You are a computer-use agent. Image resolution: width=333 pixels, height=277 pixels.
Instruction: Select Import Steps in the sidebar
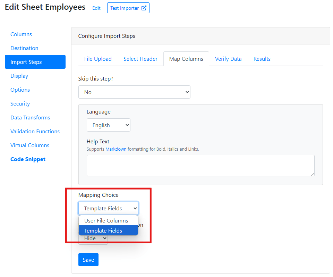point(35,62)
